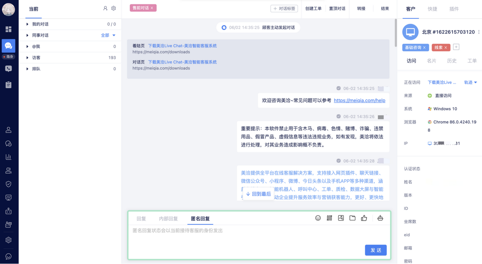Open the 对话页 page link
The height and width of the screenshot is (264, 482).
(182, 62)
